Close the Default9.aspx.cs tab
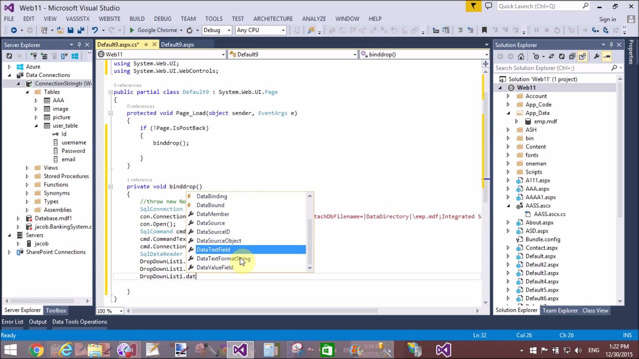Image resolution: width=639 pixels, height=359 pixels. (x=154, y=44)
